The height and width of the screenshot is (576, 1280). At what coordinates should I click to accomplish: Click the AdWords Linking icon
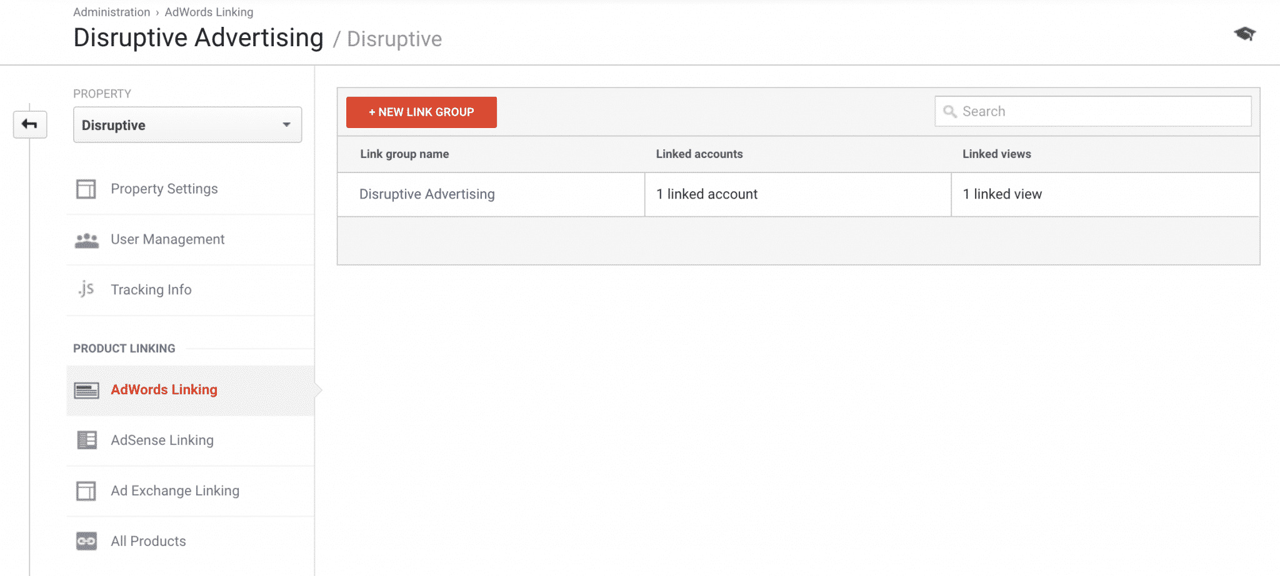pyautogui.click(x=86, y=390)
